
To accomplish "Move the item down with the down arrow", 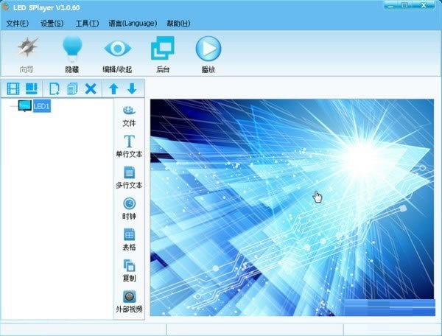I will pyautogui.click(x=132, y=89).
